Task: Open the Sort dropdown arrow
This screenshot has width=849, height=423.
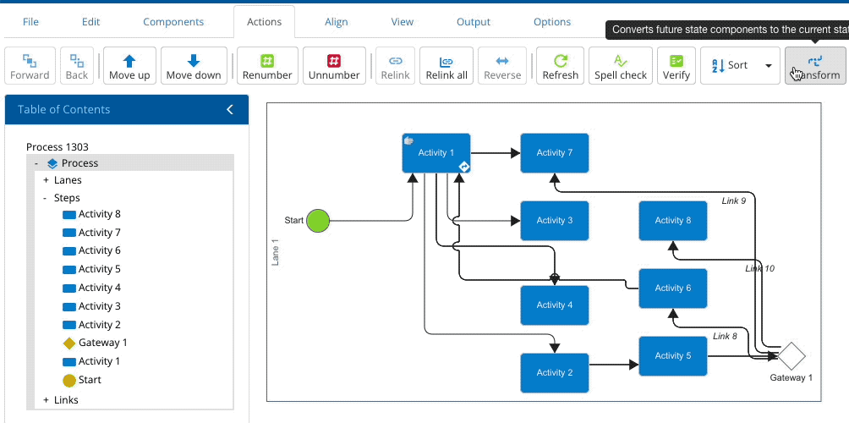Action: click(769, 65)
